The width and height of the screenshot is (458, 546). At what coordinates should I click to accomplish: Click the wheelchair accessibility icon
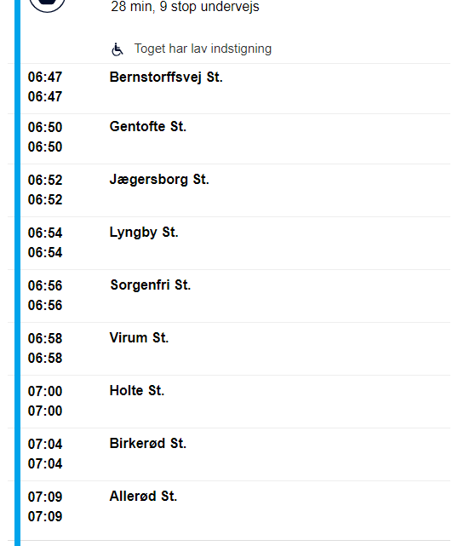click(117, 49)
